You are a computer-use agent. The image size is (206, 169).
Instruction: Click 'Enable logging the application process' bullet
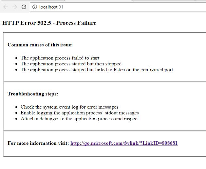tap(80, 113)
